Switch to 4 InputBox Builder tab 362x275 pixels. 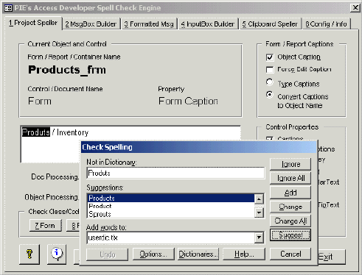208,24
